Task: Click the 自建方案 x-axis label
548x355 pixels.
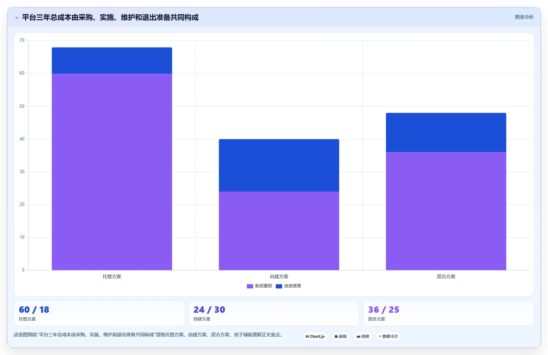Action: 279,276
